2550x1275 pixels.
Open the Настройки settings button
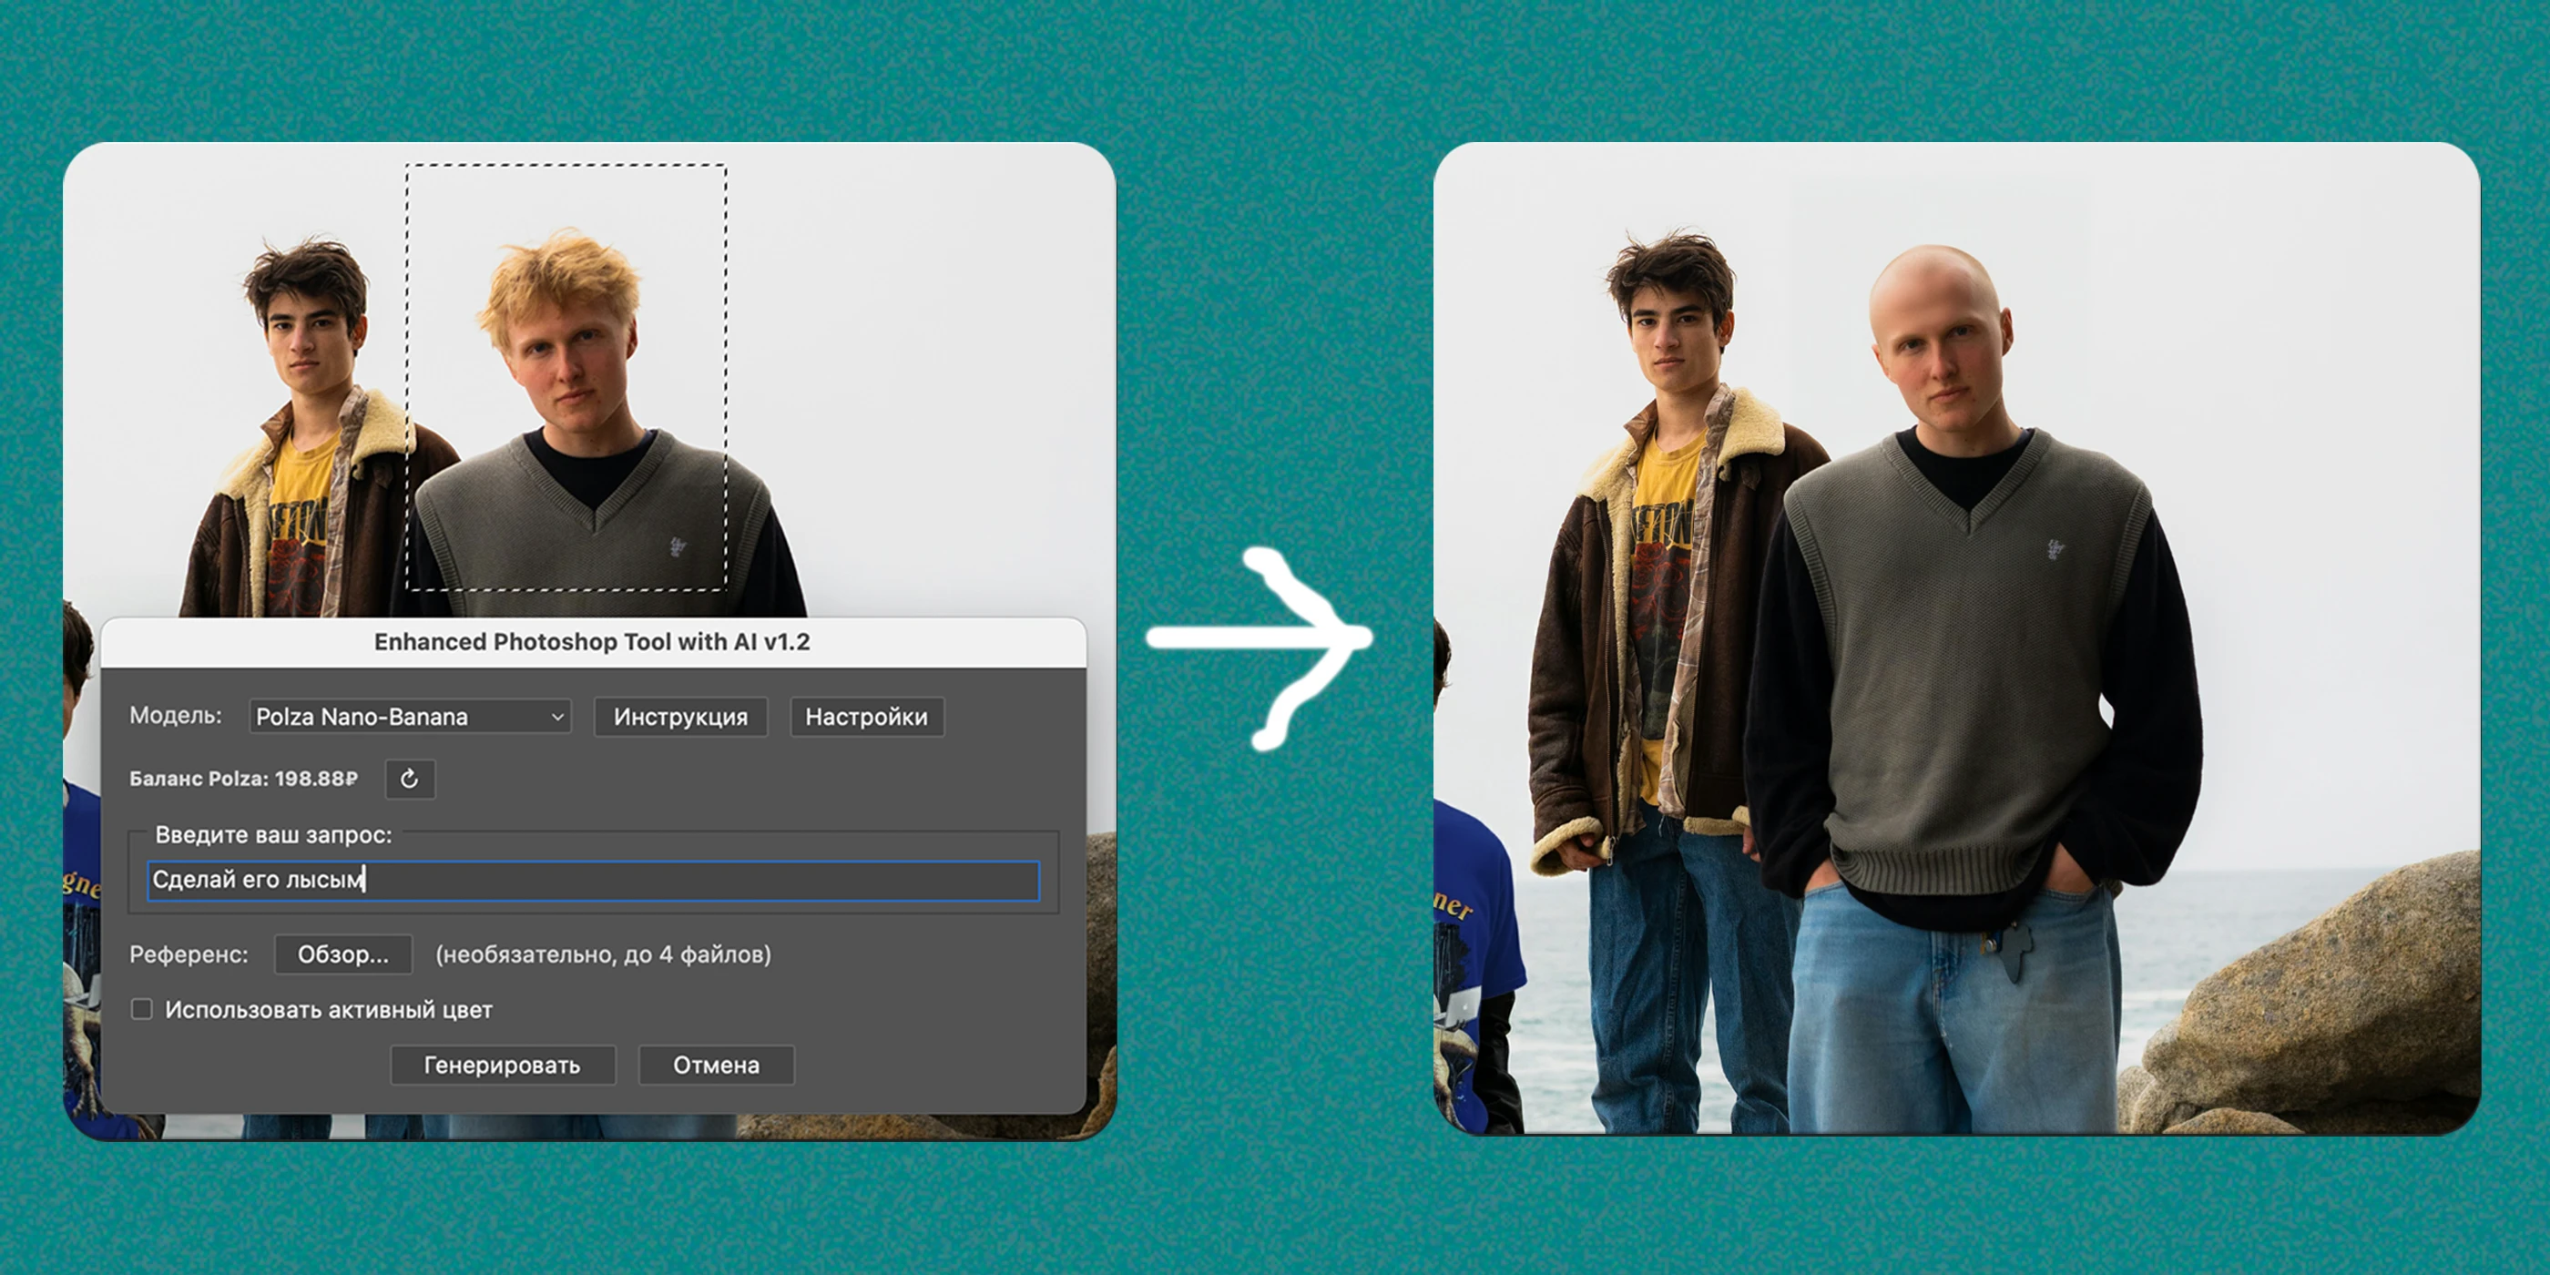click(866, 717)
